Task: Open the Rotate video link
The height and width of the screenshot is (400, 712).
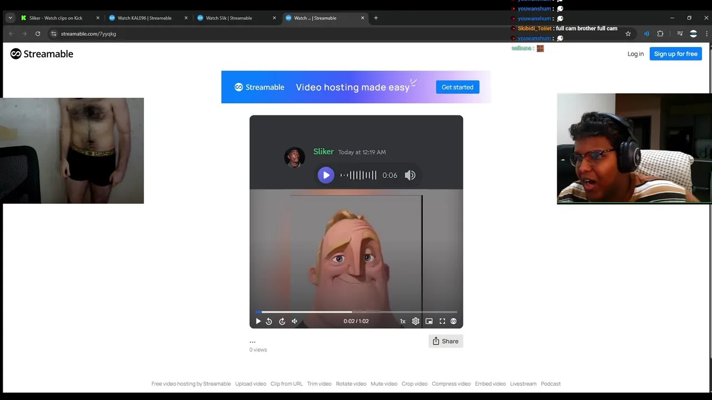Action: coord(351,384)
